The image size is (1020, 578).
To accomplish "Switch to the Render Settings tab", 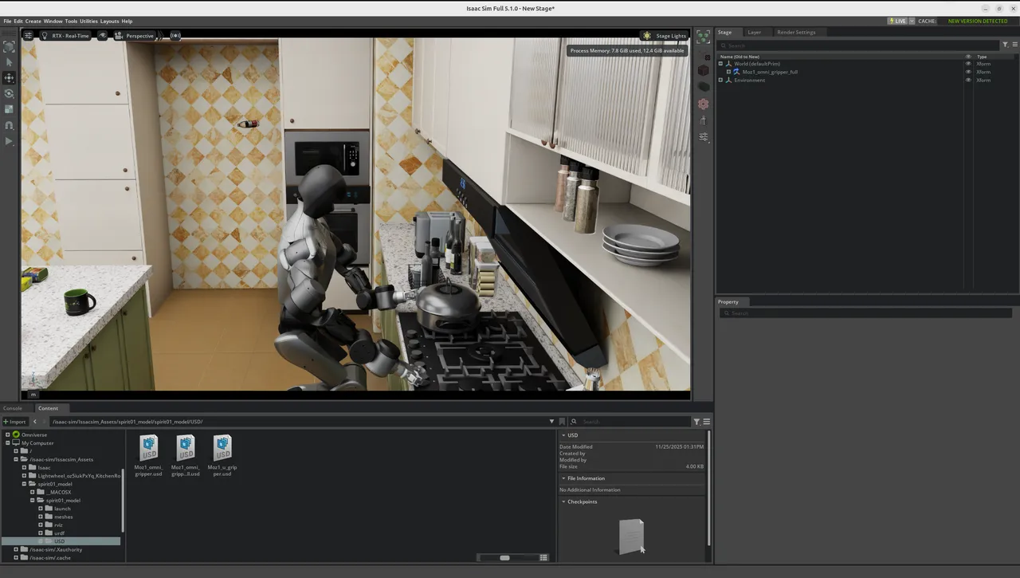I will (x=795, y=32).
